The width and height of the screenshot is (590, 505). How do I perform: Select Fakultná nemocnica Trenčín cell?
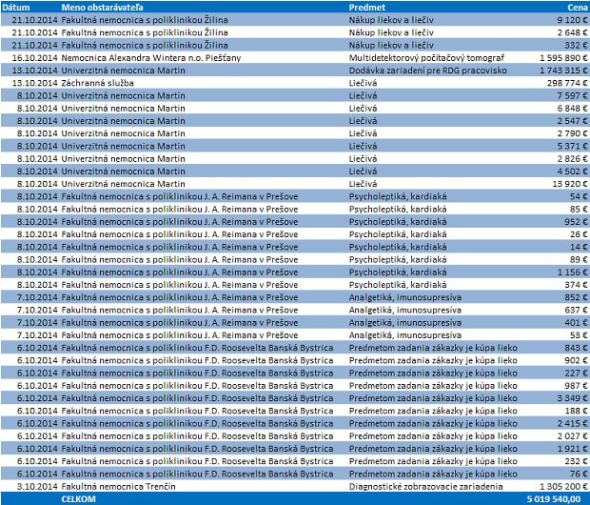click(118, 487)
